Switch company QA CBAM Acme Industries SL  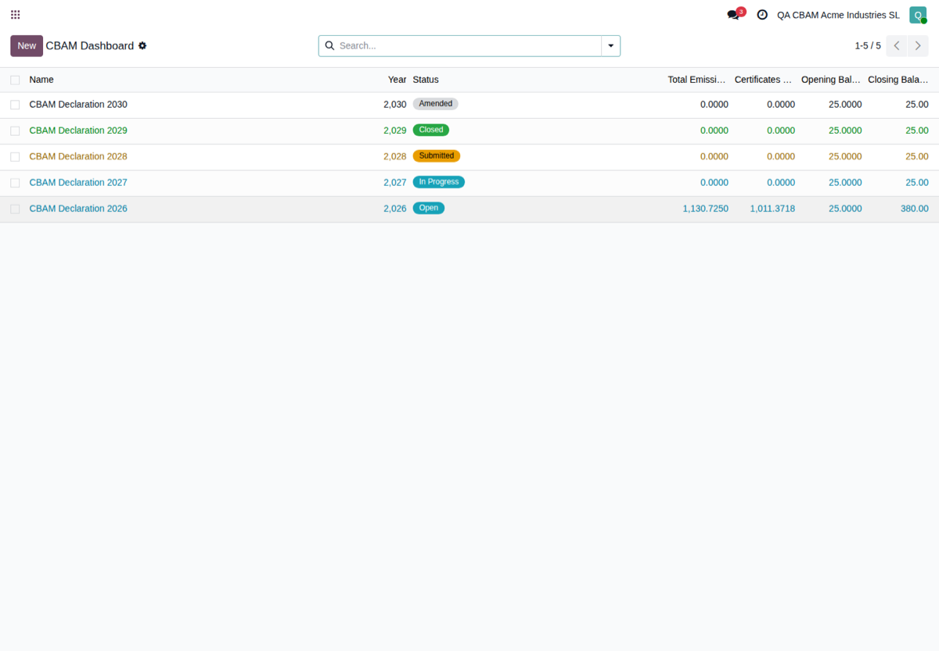pos(838,15)
